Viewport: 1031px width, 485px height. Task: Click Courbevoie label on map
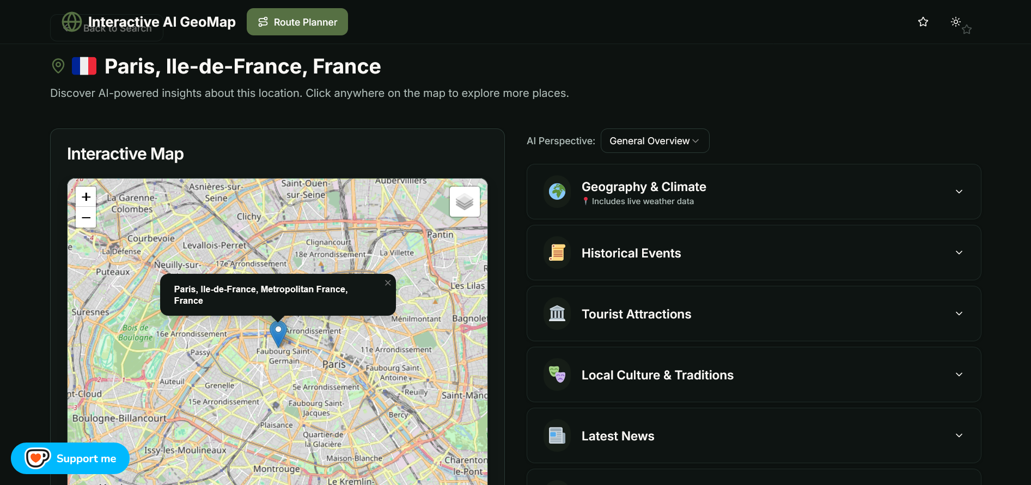point(151,238)
